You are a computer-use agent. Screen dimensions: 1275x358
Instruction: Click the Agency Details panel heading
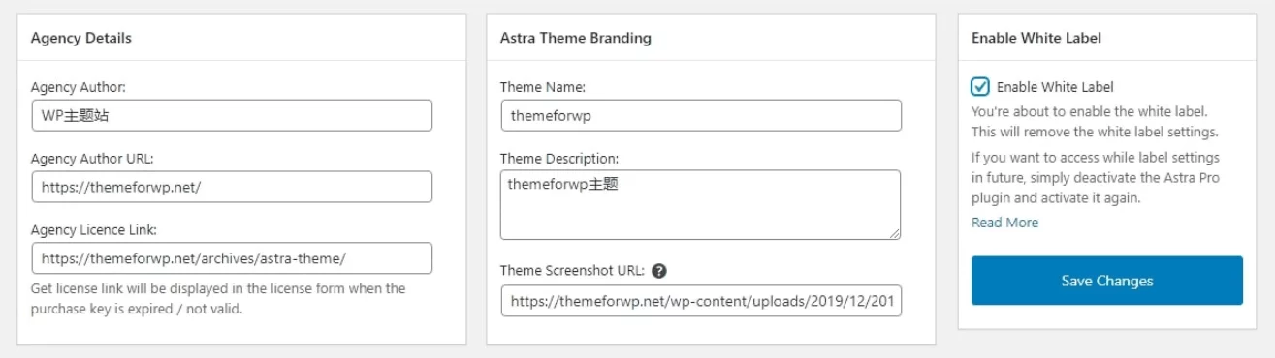pos(81,38)
